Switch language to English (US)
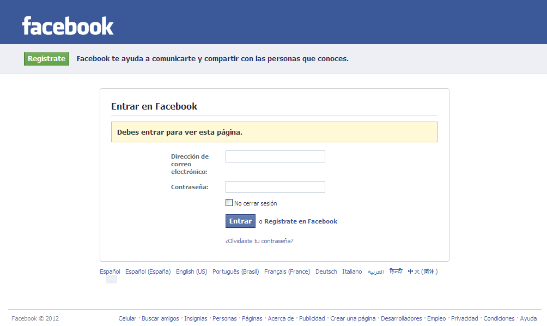Image resolution: width=547 pixels, height=326 pixels. (x=192, y=271)
